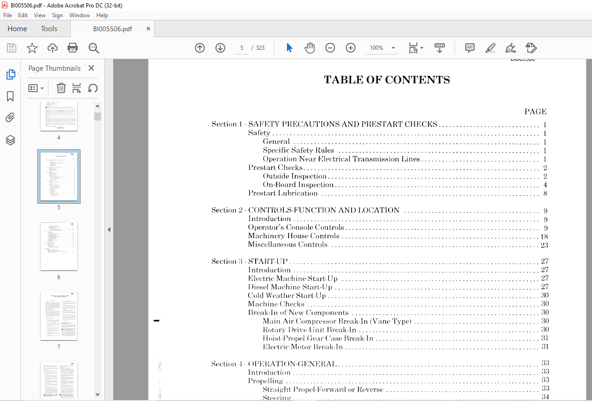
Task: Open the Help menu
Action: coord(102,15)
